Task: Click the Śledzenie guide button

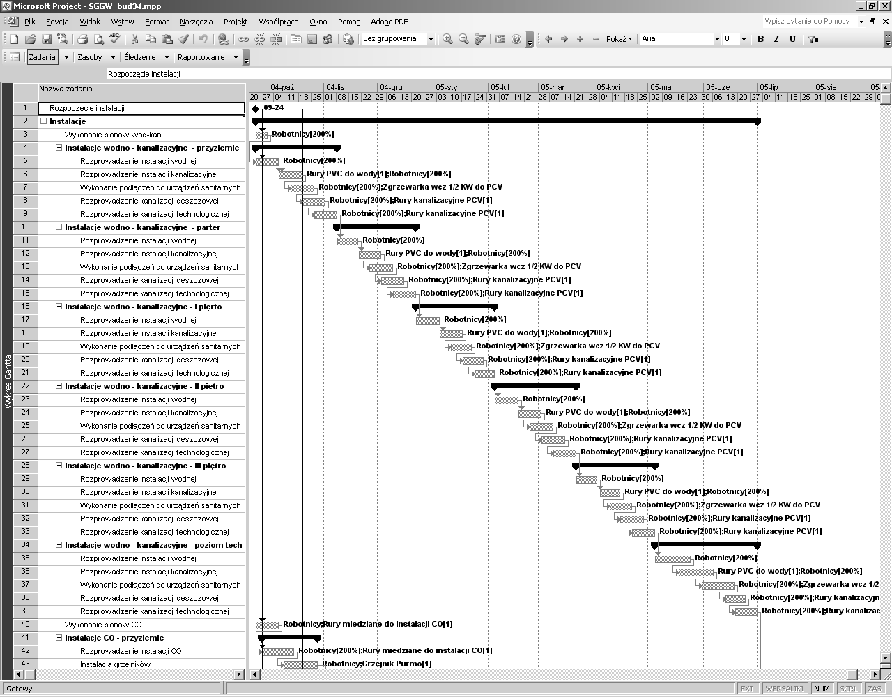Action: 140,57
